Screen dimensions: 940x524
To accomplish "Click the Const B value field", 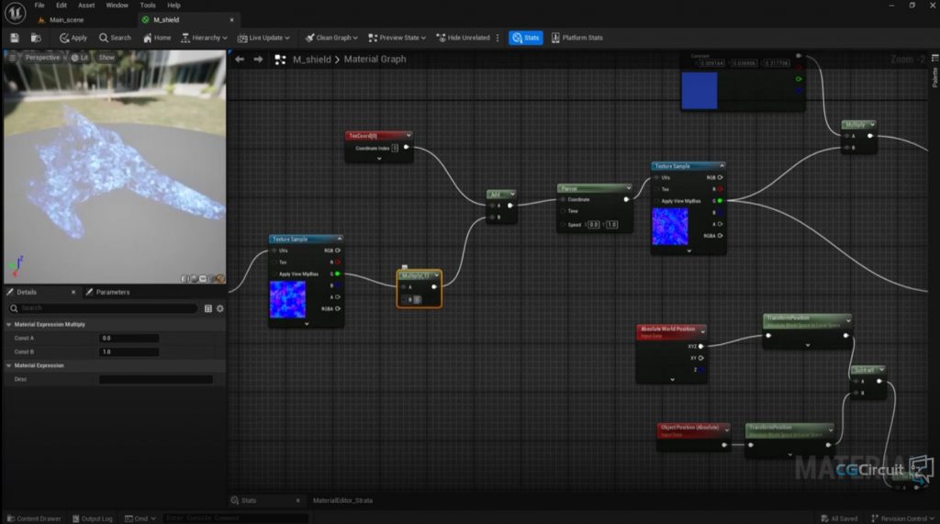I will (129, 351).
